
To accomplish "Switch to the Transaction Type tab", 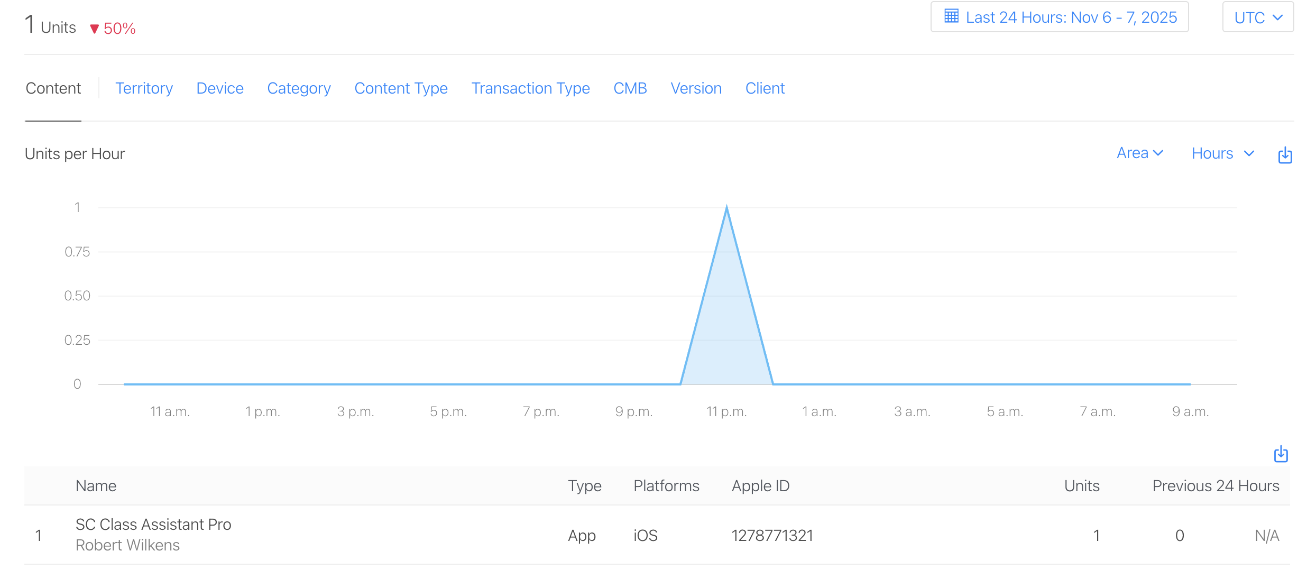I will [x=530, y=88].
